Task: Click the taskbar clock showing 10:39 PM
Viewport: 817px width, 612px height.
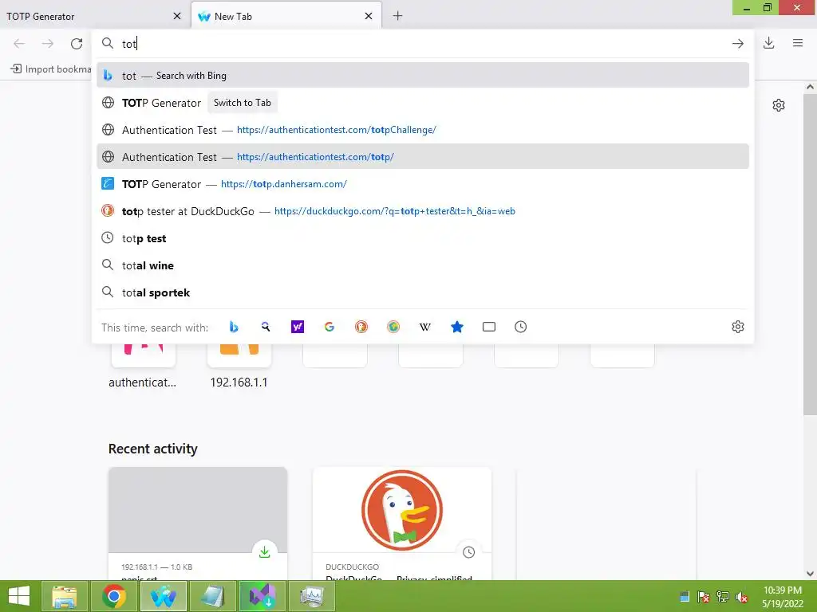Action: 782,597
